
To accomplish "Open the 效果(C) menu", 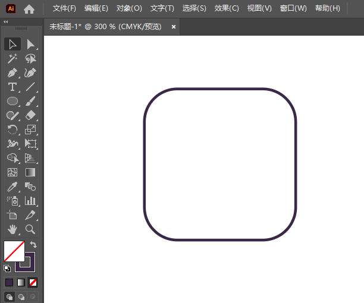I will [227, 8].
